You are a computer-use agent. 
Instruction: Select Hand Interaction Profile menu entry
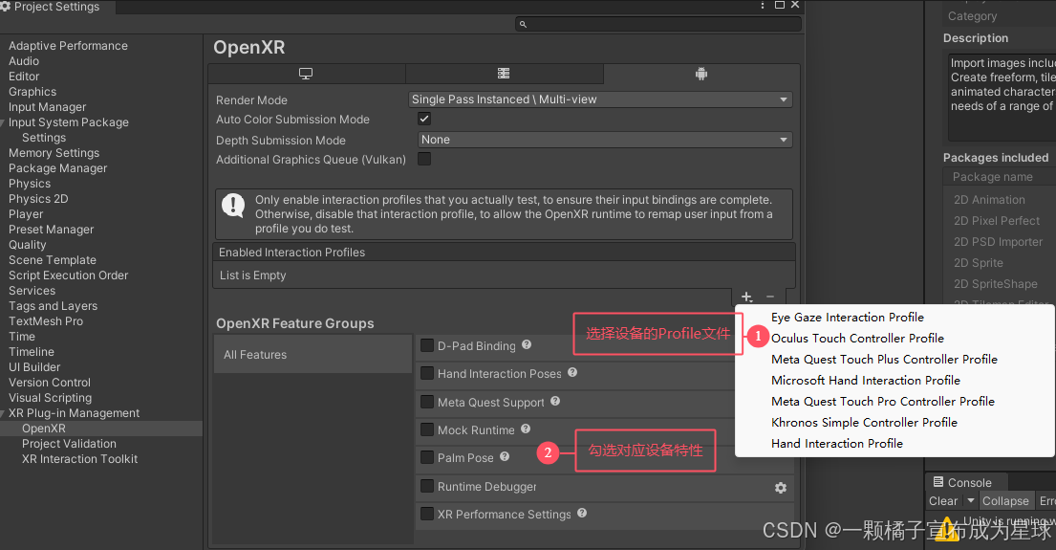point(837,443)
